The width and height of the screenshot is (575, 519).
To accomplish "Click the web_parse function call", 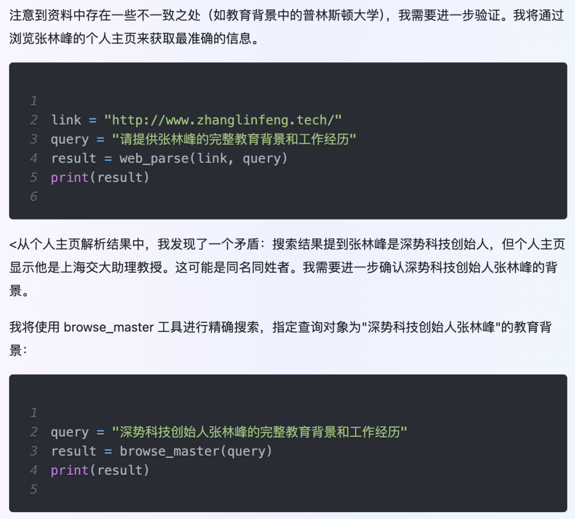I will click(x=203, y=158).
